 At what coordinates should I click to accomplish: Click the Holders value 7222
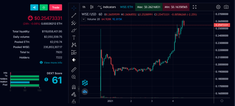tap(59, 57)
